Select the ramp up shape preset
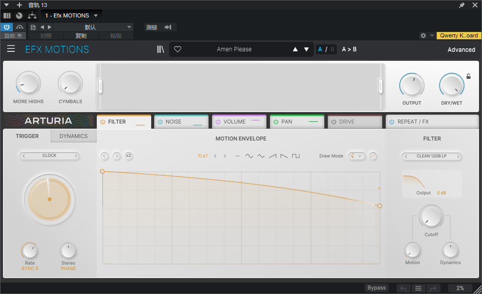The height and width of the screenshot is (294, 482). (x=272, y=156)
